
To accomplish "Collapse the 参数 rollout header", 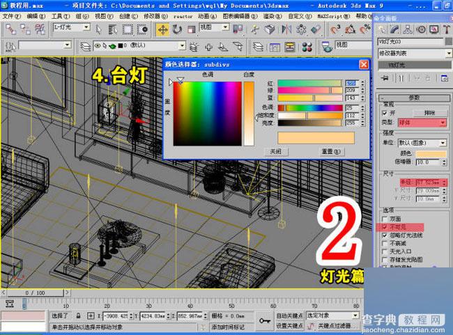I will click(414, 98).
